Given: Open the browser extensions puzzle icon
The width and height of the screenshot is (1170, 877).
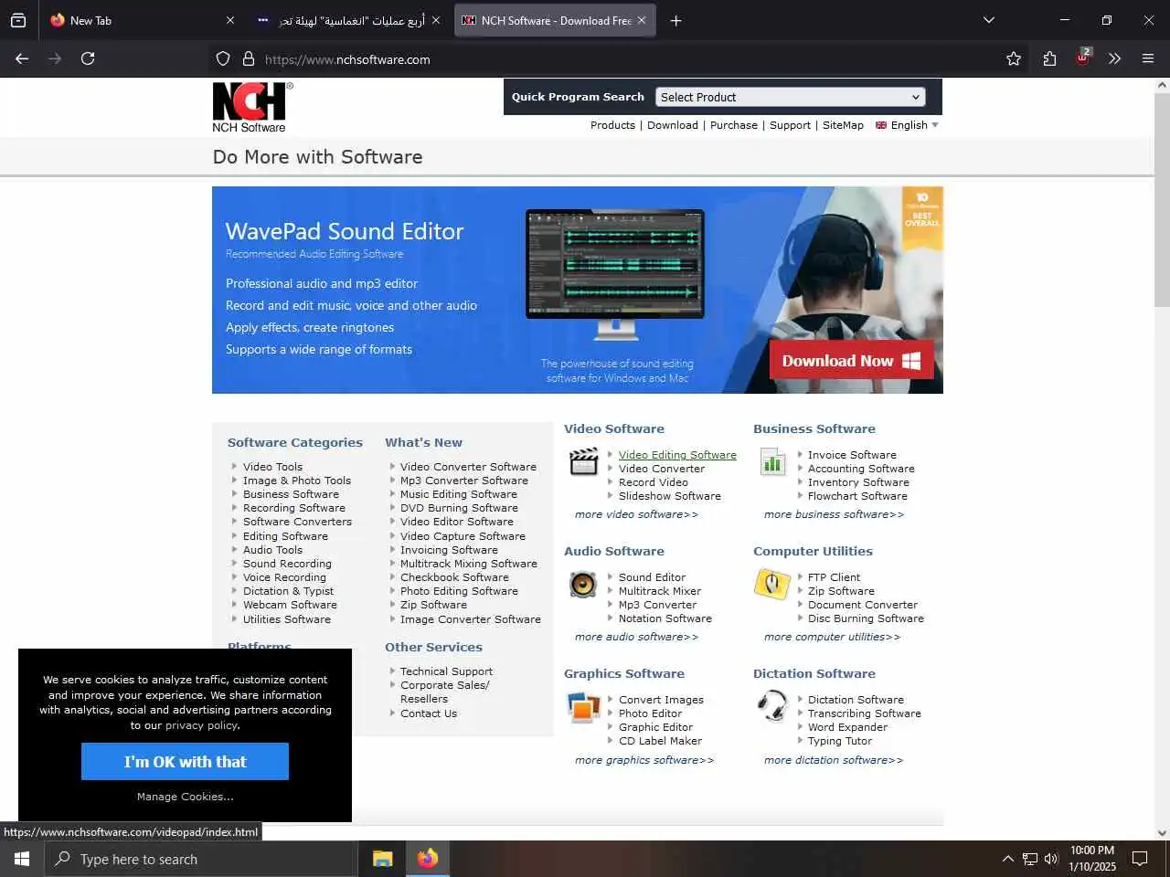Looking at the screenshot, I should tap(1049, 58).
